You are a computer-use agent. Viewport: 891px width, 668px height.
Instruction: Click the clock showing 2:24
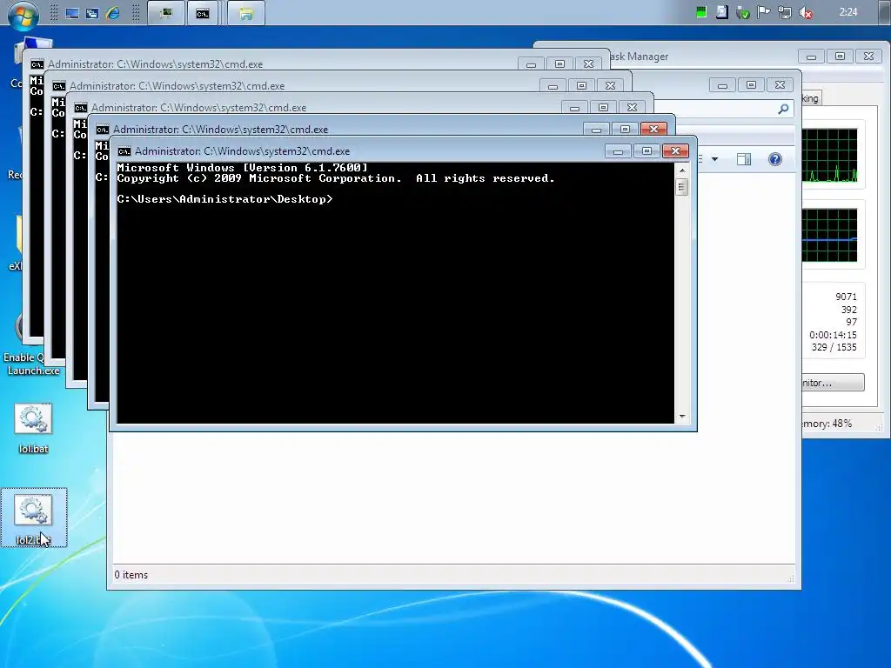(x=847, y=12)
